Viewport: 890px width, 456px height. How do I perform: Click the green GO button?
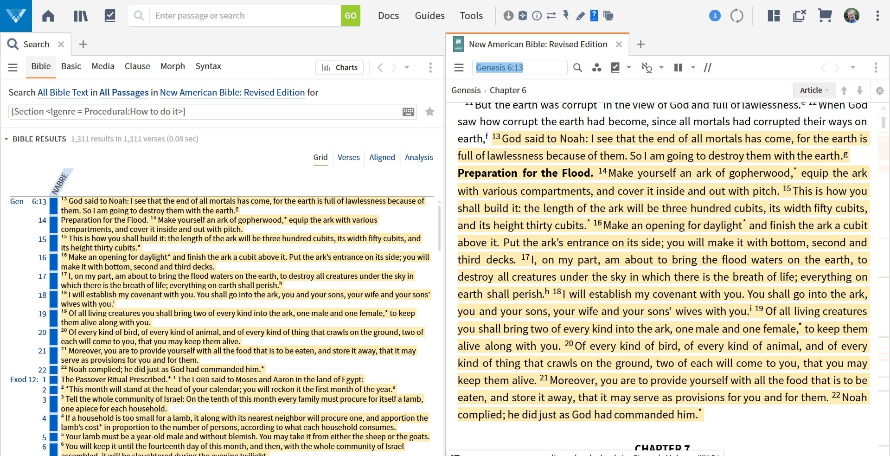pyautogui.click(x=351, y=16)
